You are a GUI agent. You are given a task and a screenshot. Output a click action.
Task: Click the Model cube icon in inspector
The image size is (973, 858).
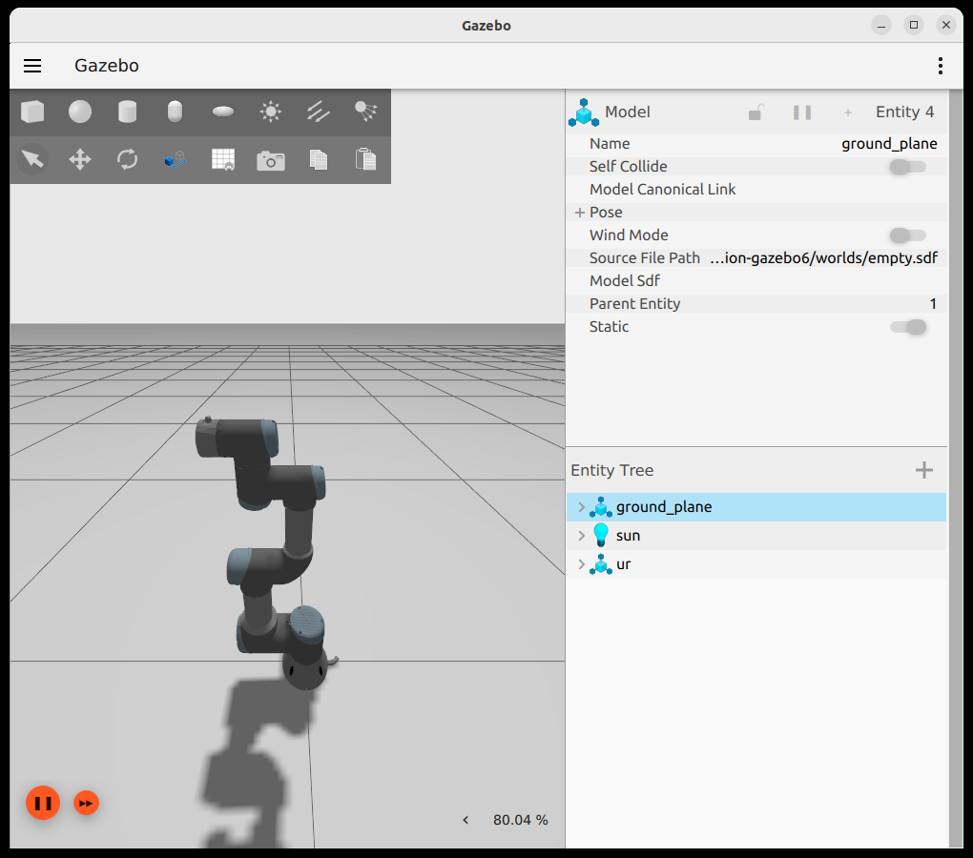584,112
